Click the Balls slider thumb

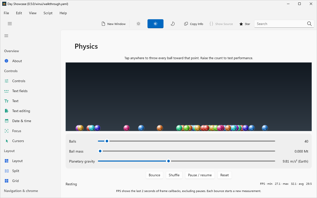[107, 141]
